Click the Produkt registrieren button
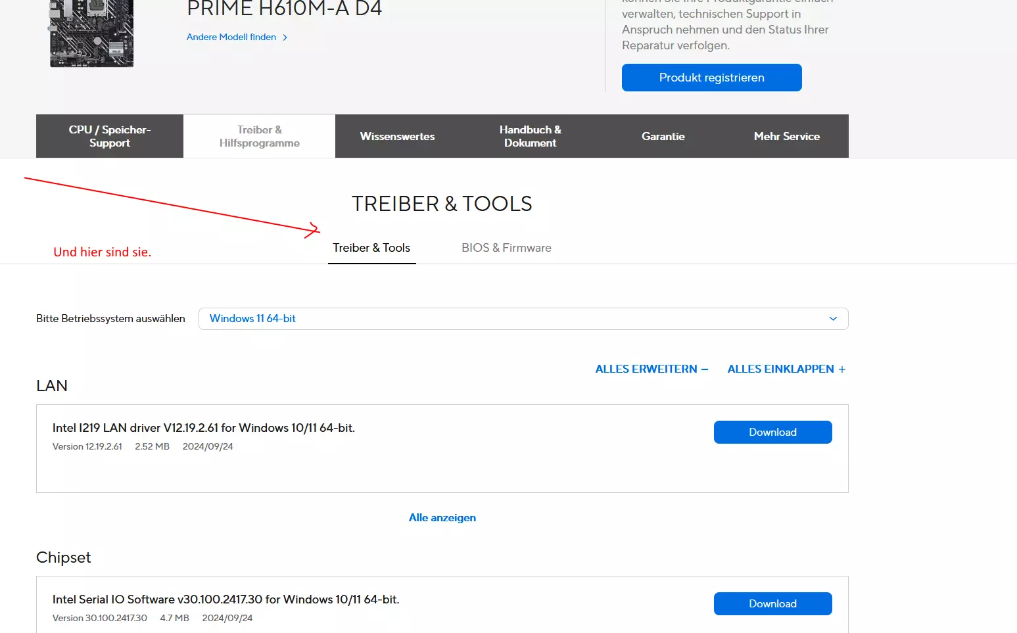 (x=711, y=78)
